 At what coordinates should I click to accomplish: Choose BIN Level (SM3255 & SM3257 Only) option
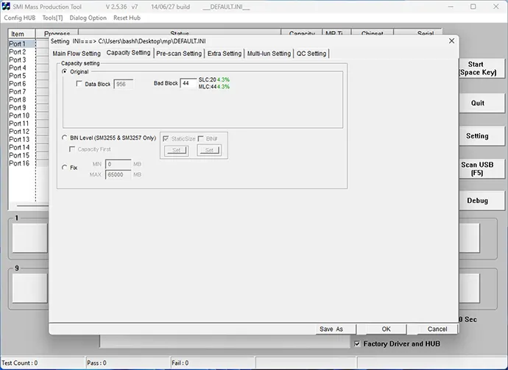click(65, 138)
